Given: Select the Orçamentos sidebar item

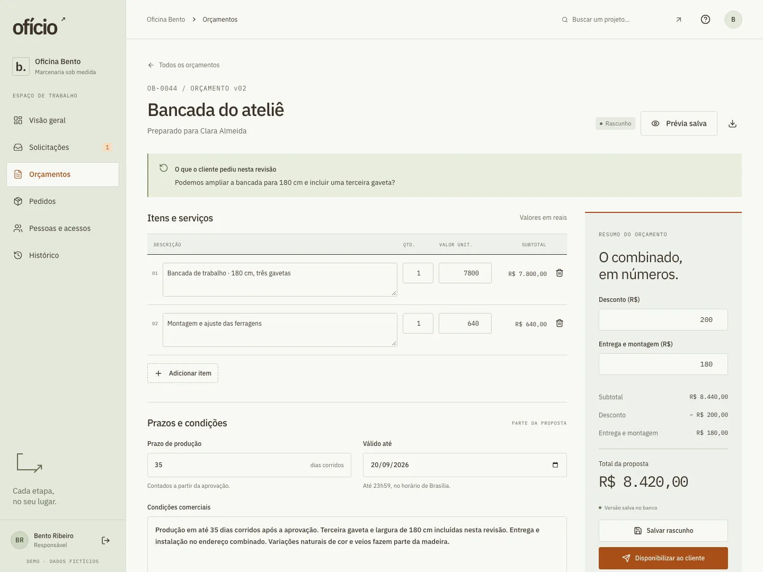Looking at the screenshot, I should 63,174.
